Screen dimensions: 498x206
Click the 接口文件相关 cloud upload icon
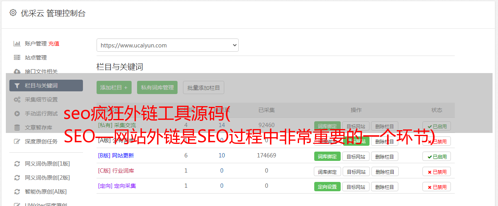pos(17,72)
